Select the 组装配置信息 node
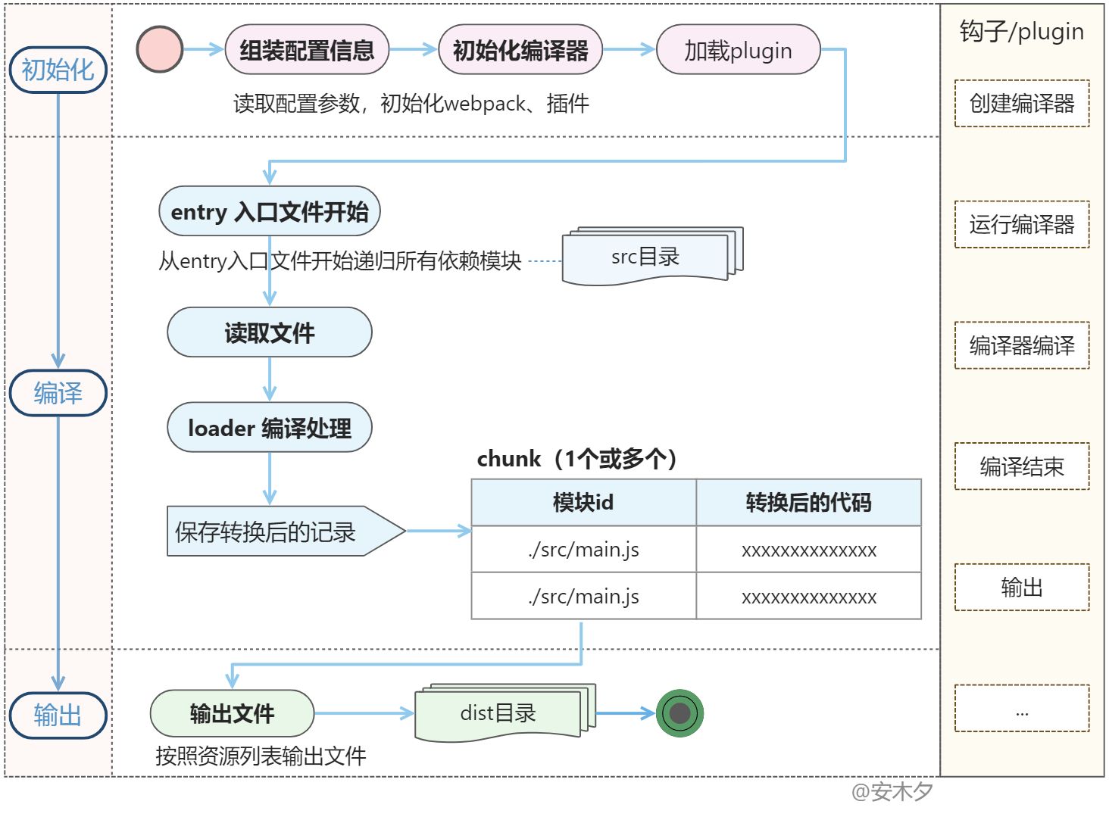This screenshot has width=1109, height=820. coord(307,50)
